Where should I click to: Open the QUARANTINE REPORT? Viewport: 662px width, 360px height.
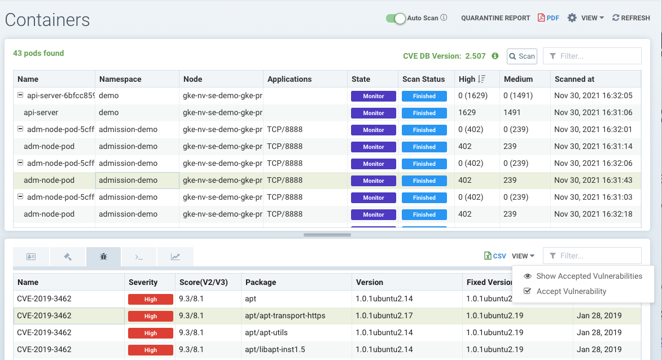point(496,17)
